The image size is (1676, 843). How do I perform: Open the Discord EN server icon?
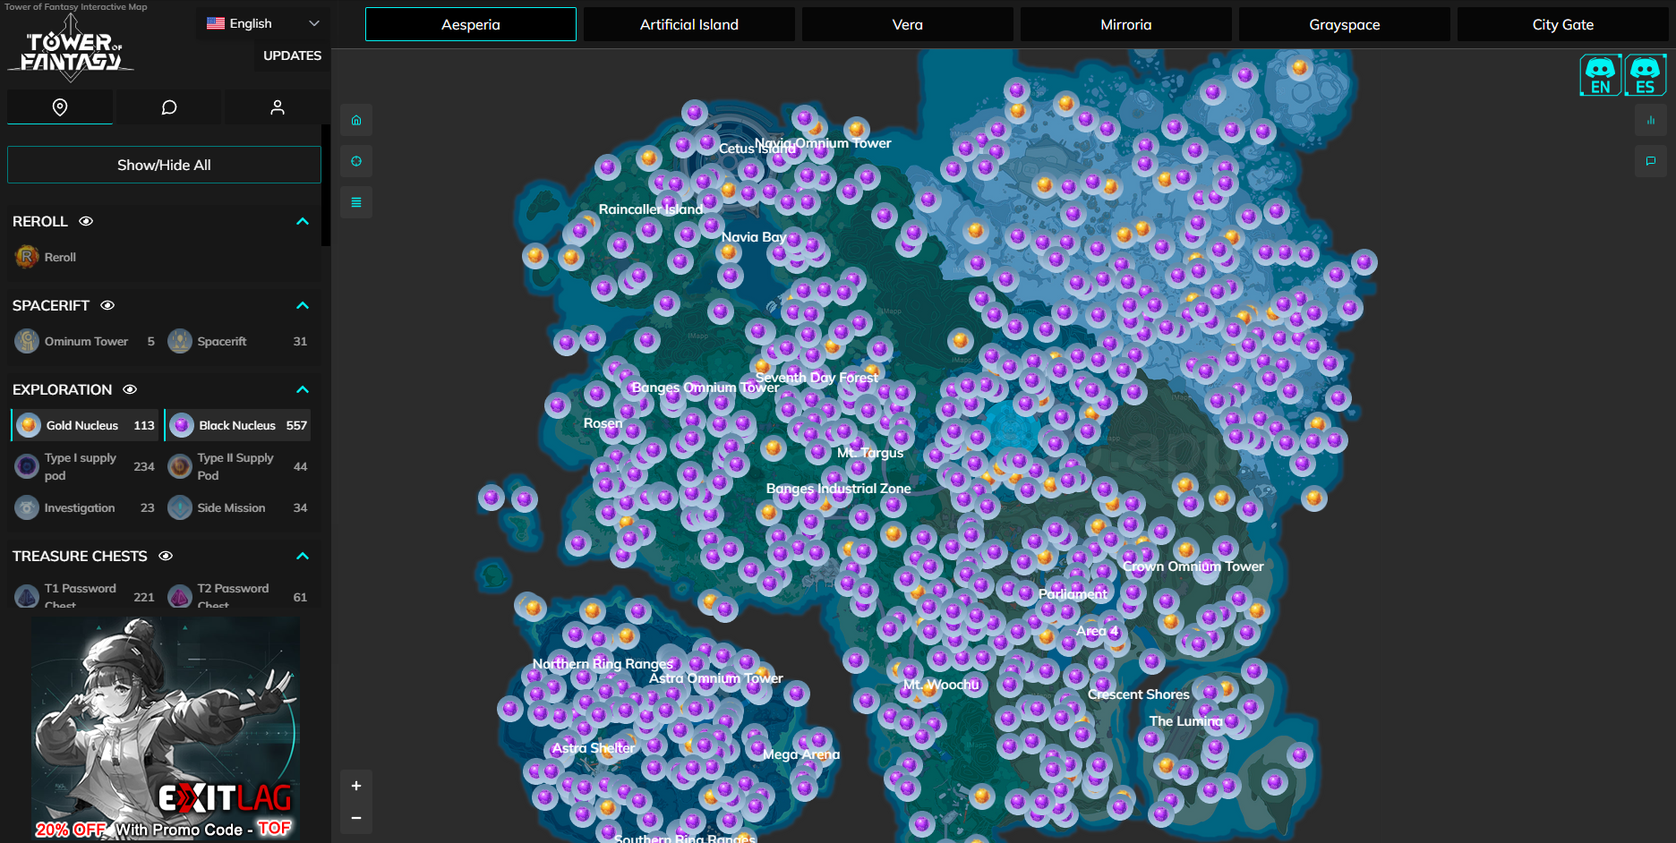1600,75
